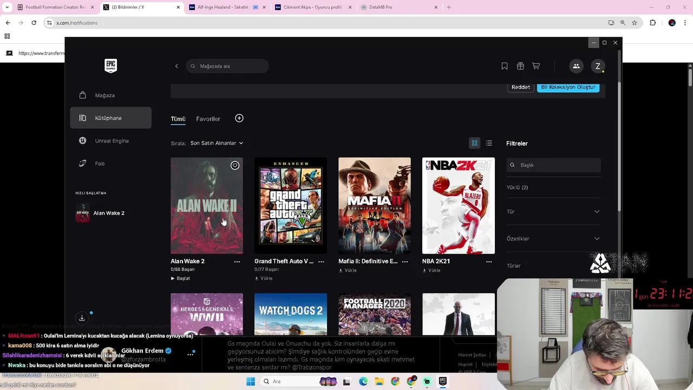Open Grand Theft Auto V options menu
Screen dimensions: 693x390
[321, 262]
